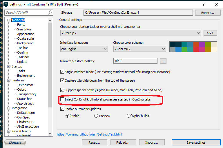Open Tasks under Startup
This screenshot has width=223, height=148.
(x=21, y=71)
